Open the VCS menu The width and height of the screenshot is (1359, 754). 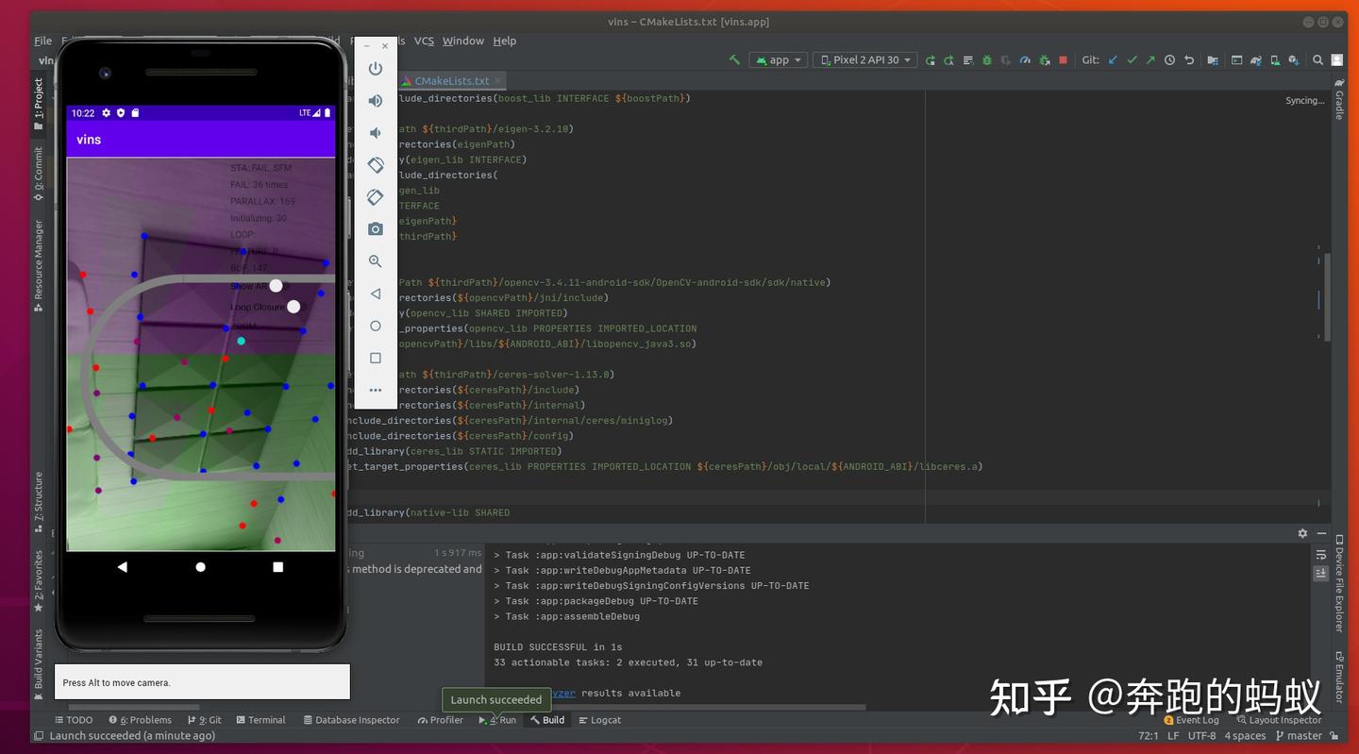pos(424,41)
